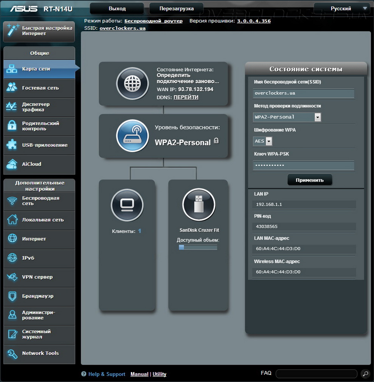The image size is (374, 382).
Task: Follow the DDNS ПЕРЕЙТИ link
Action: click(x=186, y=97)
